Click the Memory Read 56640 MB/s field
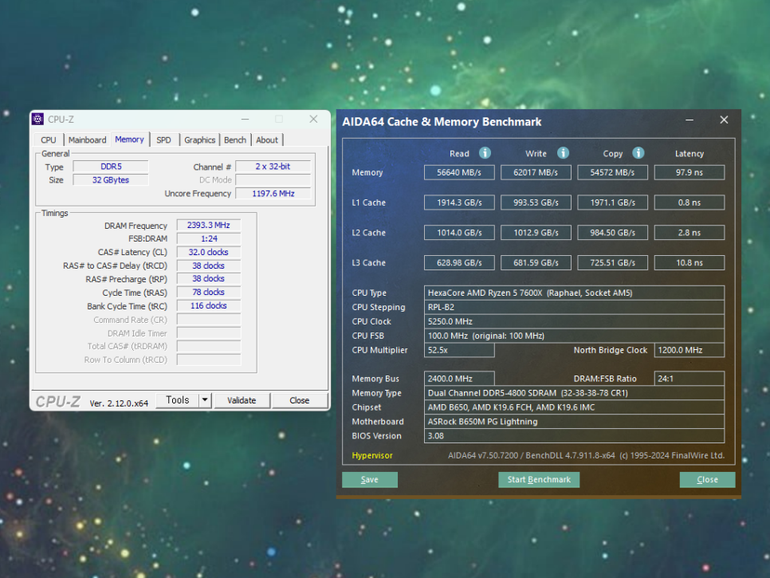 click(x=459, y=173)
